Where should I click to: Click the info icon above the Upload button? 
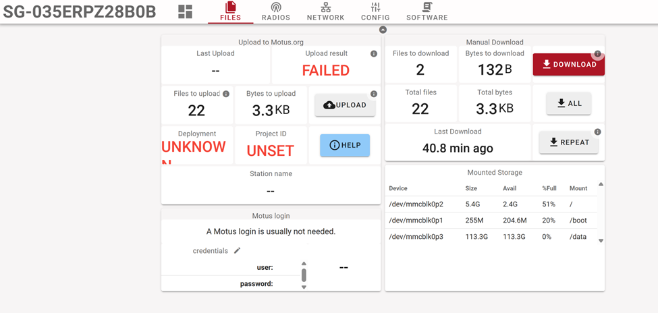tap(374, 94)
